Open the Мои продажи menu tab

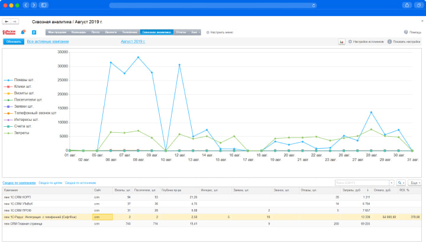pyautogui.click(x=57, y=32)
